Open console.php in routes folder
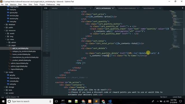The width and height of the screenshot is (185, 104). (x=14, y=81)
